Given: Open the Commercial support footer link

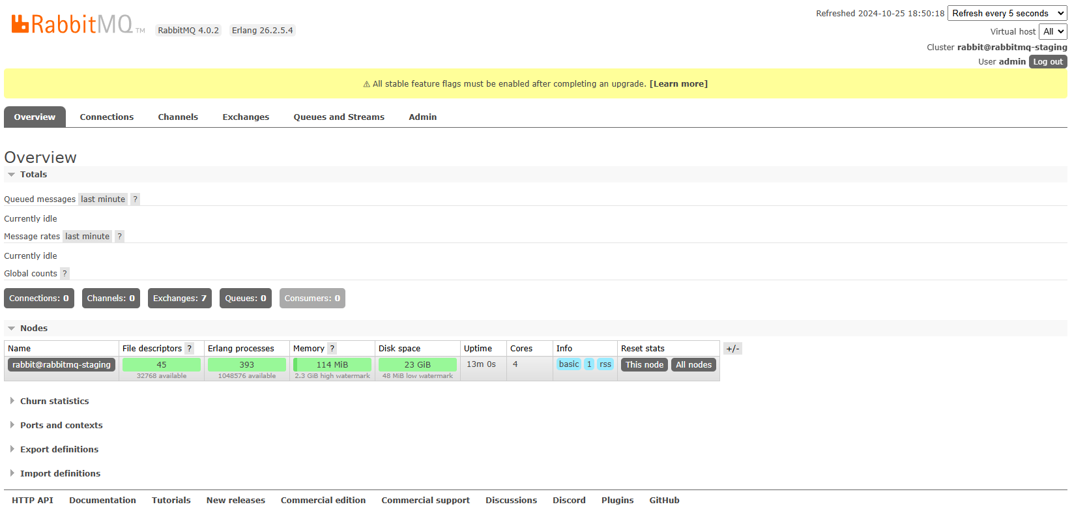Looking at the screenshot, I should [426, 501].
